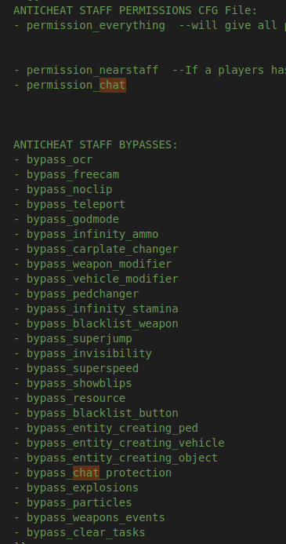Click highlighted chat in bypass_chat_protection

[86, 473]
